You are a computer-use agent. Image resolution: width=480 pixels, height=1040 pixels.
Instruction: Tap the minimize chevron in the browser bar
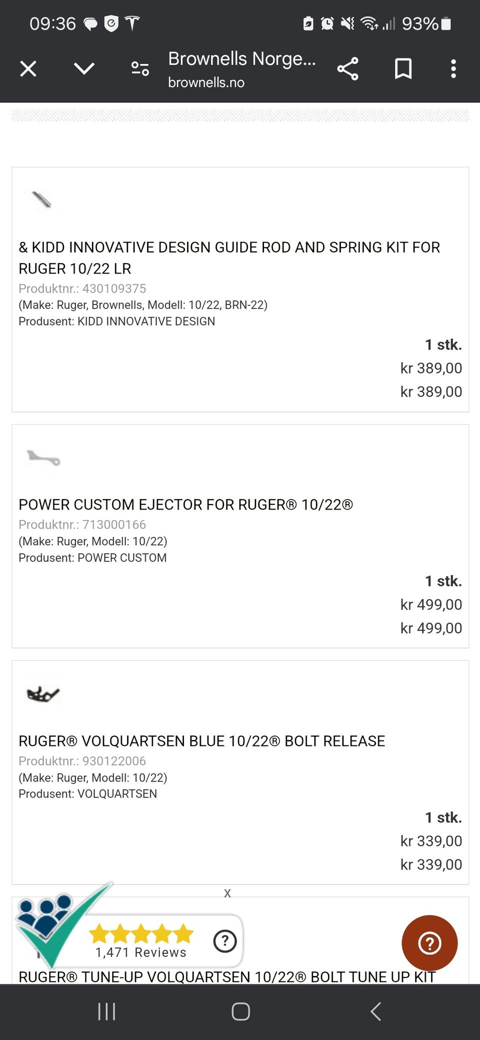84,68
